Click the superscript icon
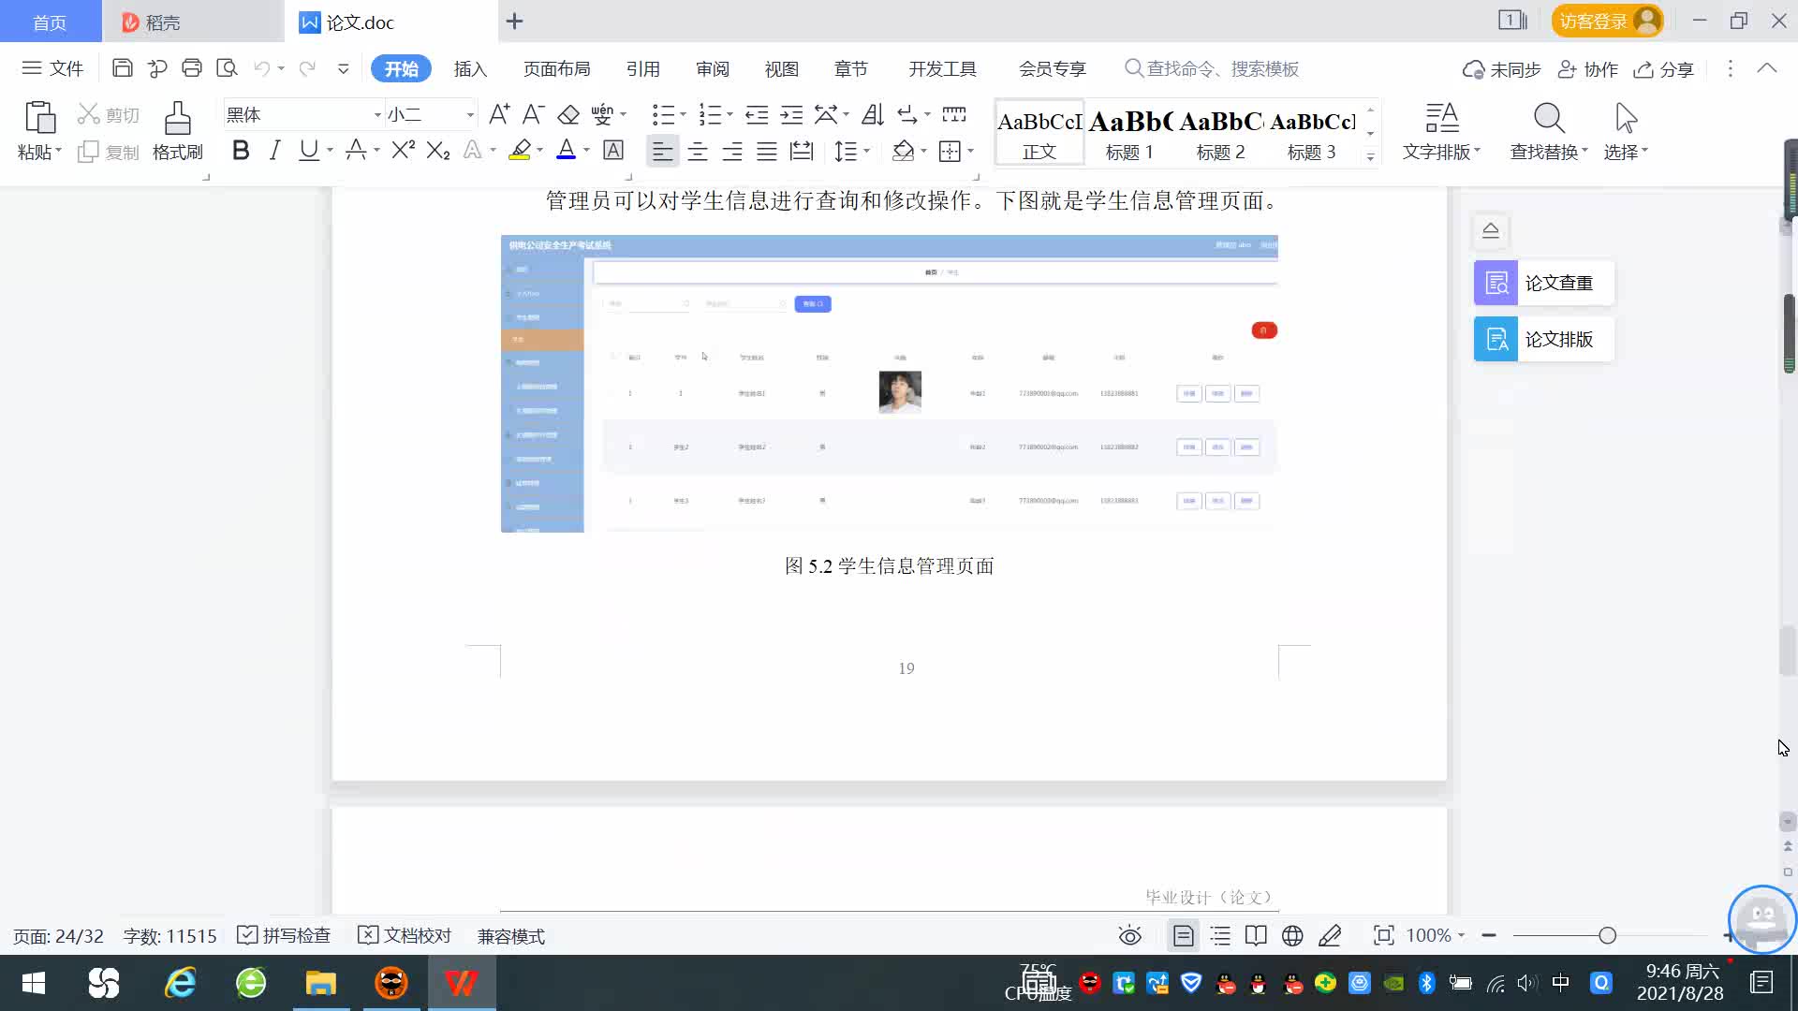The width and height of the screenshot is (1798, 1011). tap(403, 151)
